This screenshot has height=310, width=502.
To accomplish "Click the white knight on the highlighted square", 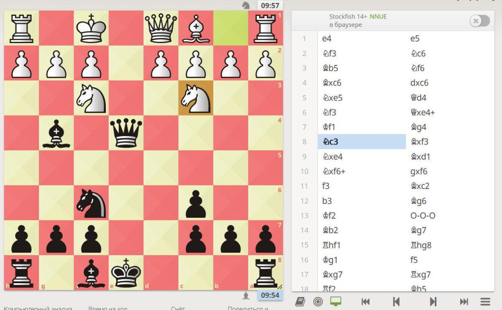I will 196,98.
